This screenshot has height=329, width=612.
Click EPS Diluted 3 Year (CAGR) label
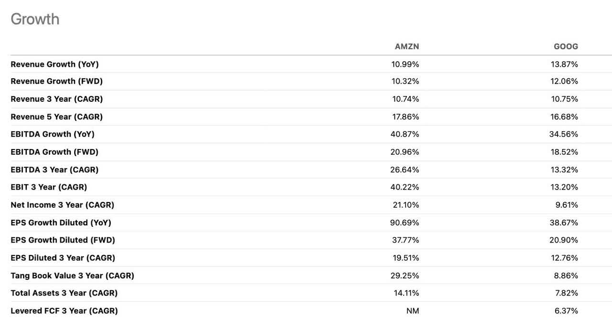point(63,258)
